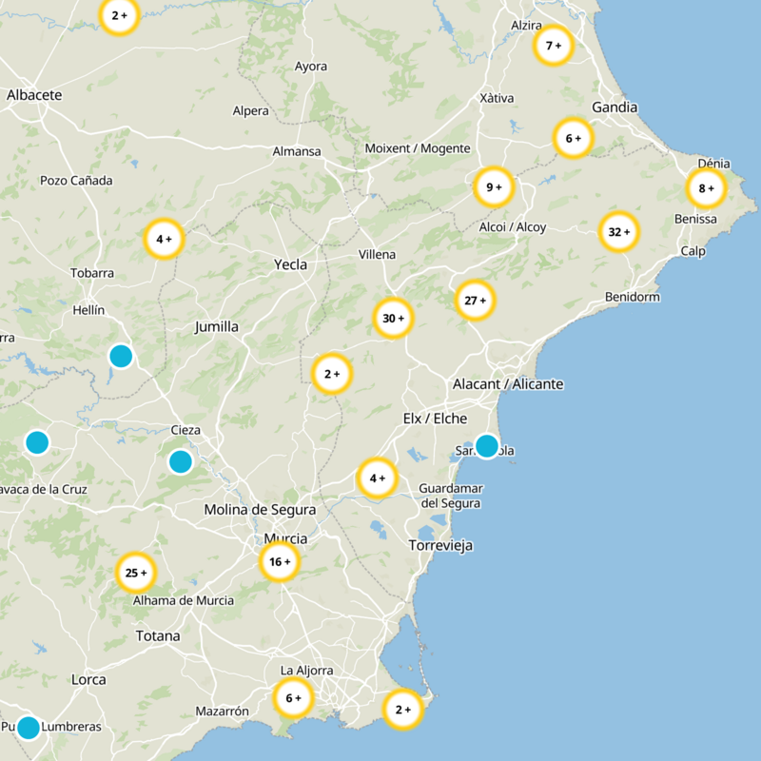This screenshot has height=761, width=761.
Task: Open the 7+ cluster near Alzira
Action: point(554,46)
